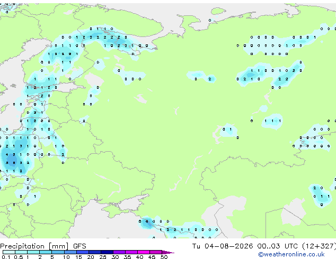The image size is (336, 259).
Task: Click the 2–5 mm legend color swatch
Action: [46, 252]
